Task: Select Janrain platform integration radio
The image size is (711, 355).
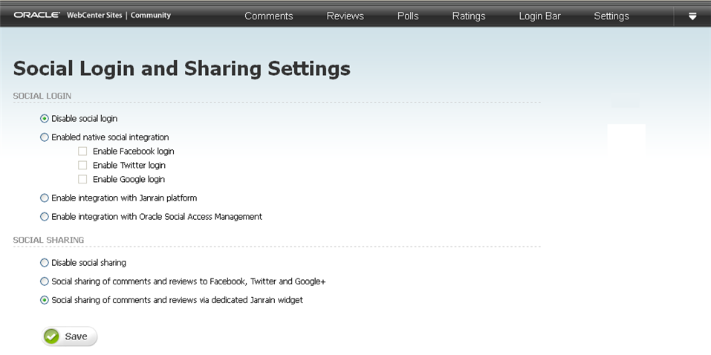Action: coord(45,198)
